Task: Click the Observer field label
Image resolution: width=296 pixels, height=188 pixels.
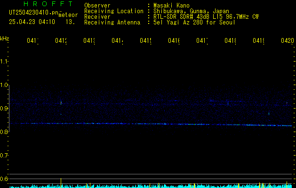Action: click(x=97, y=5)
